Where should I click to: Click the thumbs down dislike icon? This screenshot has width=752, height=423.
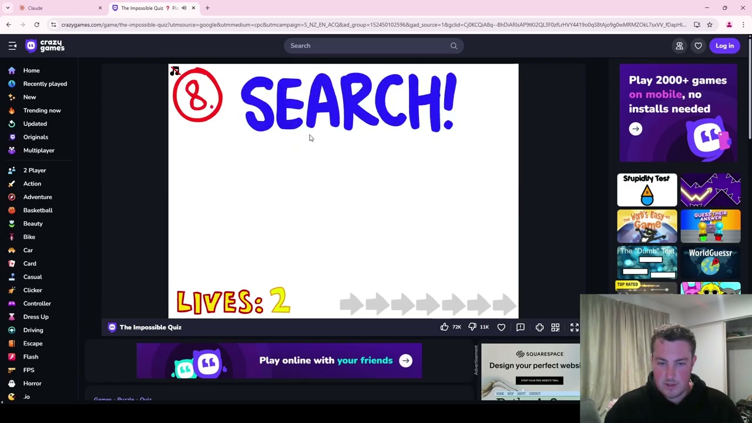(x=472, y=327)
